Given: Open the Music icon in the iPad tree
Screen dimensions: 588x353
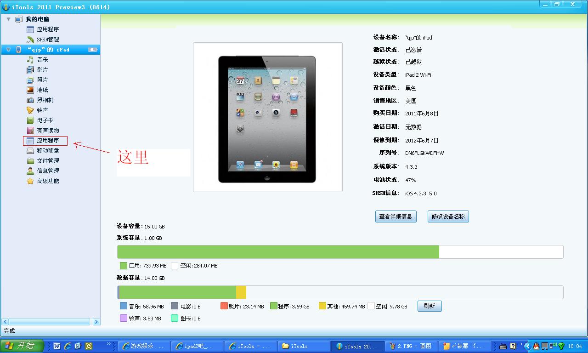Looking at the screenshot, I should tap(30, 60).
